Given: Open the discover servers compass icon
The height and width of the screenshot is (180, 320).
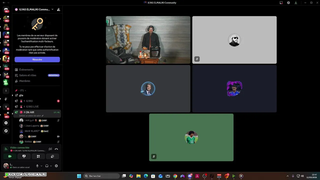Looking at the screenshot, I should (x=6, y=131).
